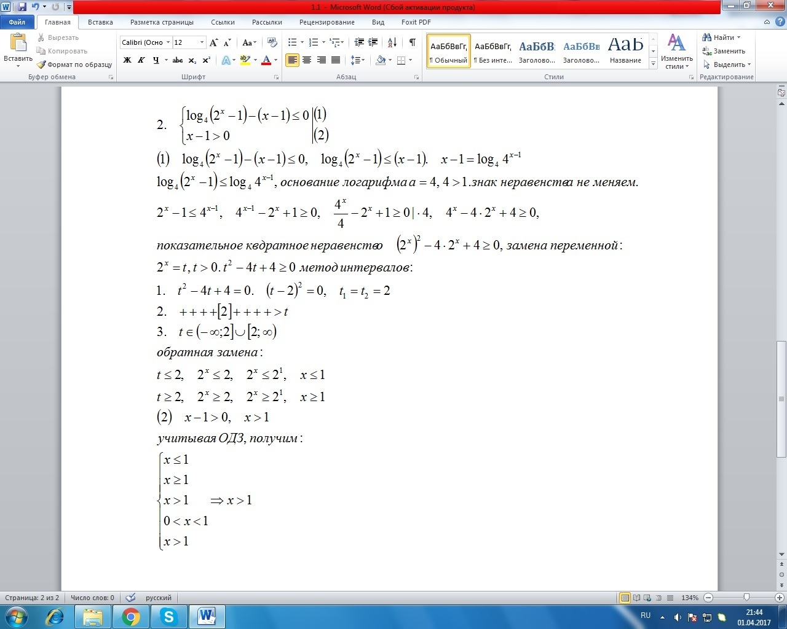Switch to the Вид tab

(x=378, y=22)
